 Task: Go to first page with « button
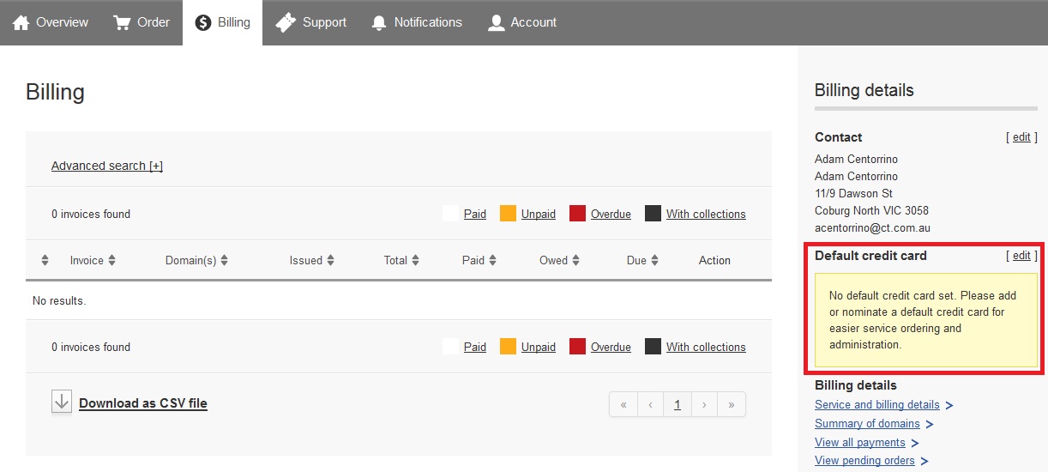623,404
